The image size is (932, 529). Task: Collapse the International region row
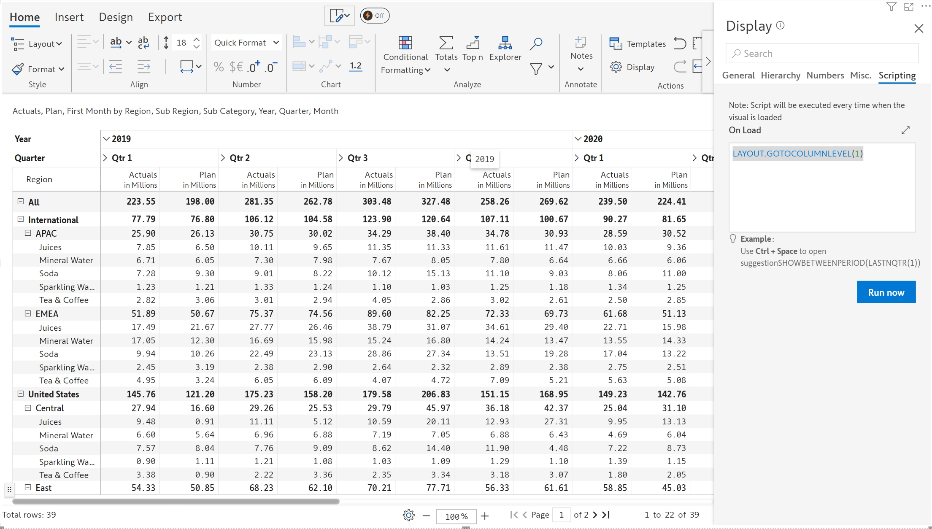20,219
